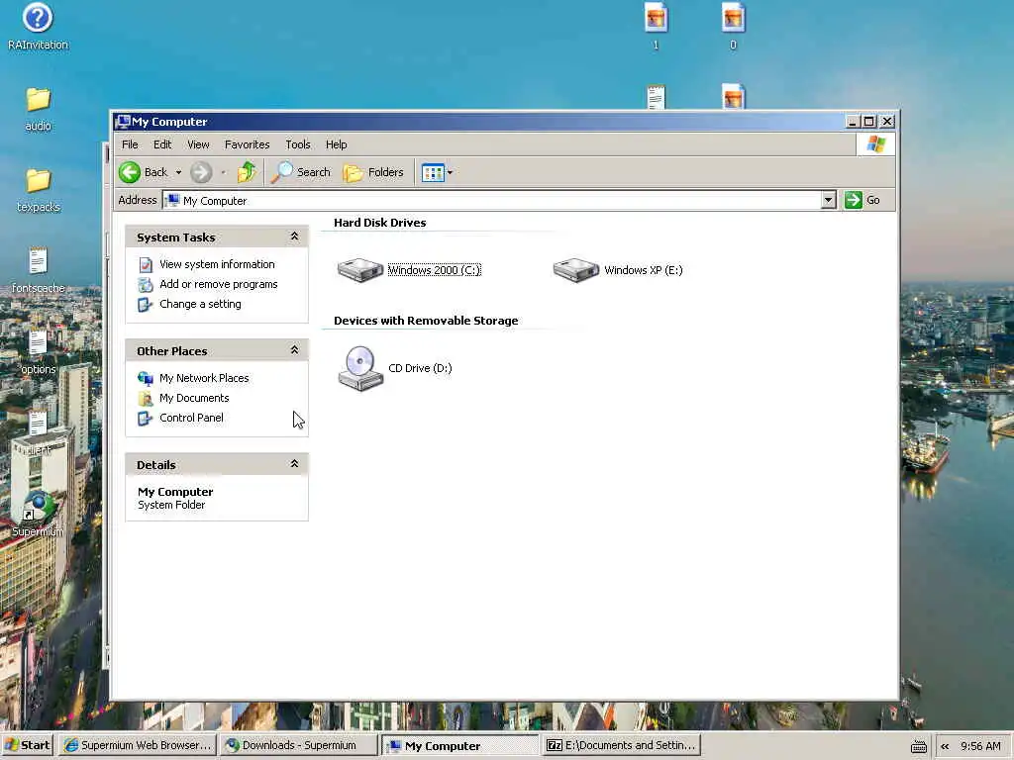Open the Views dropdown arrow
This screenshot has width=1014, height=760.
pyautogui.click(x=451, y=172)
